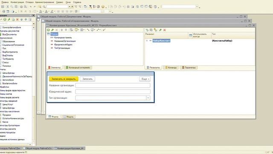Select ВсеДокументы in configuration tree

(x=9, y=34)
